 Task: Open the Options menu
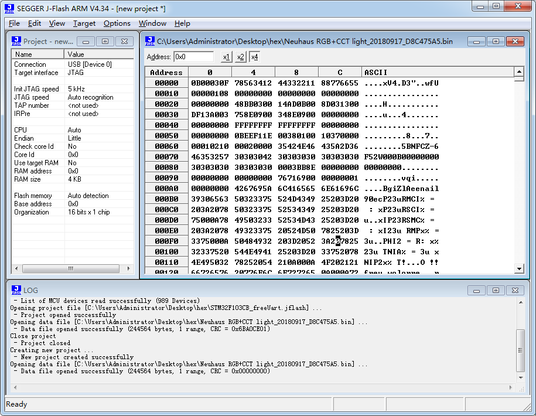point(117,23)
